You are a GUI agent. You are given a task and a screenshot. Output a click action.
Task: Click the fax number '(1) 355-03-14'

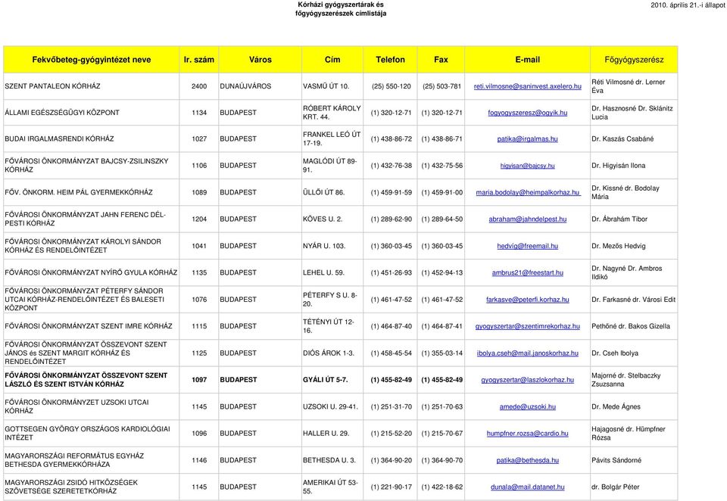point(442,353)
